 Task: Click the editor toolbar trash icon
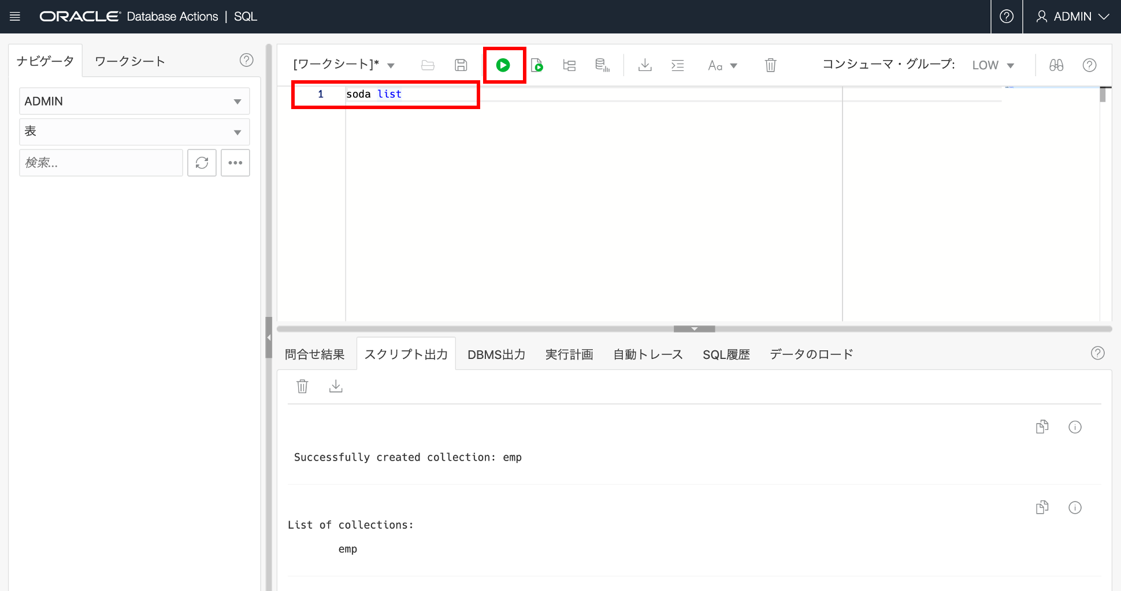point(770,65)
